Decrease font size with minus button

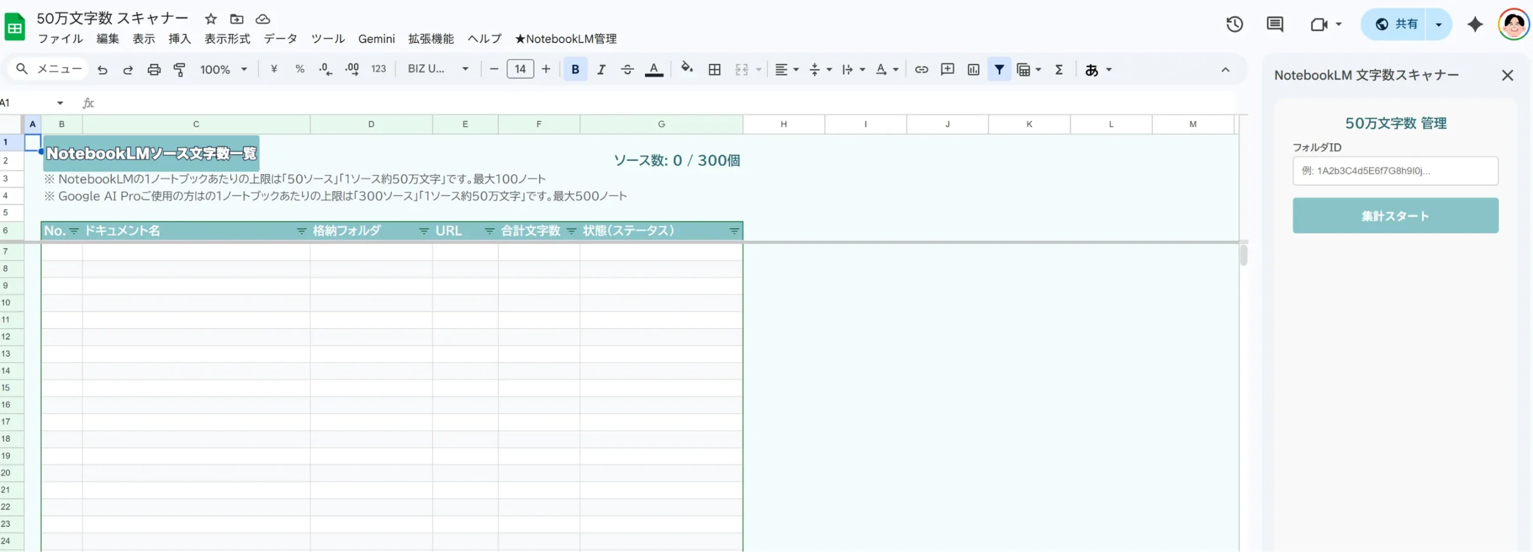(x=493, y=69)
